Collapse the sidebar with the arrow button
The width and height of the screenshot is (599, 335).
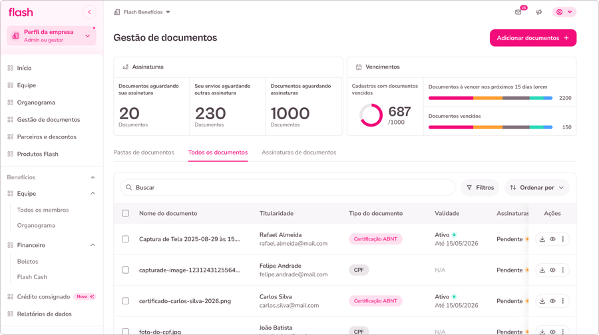[90, 12]
